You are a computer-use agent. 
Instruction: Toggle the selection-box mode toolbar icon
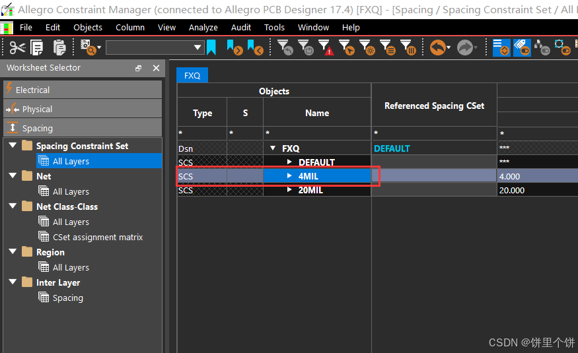click(563, 48)
